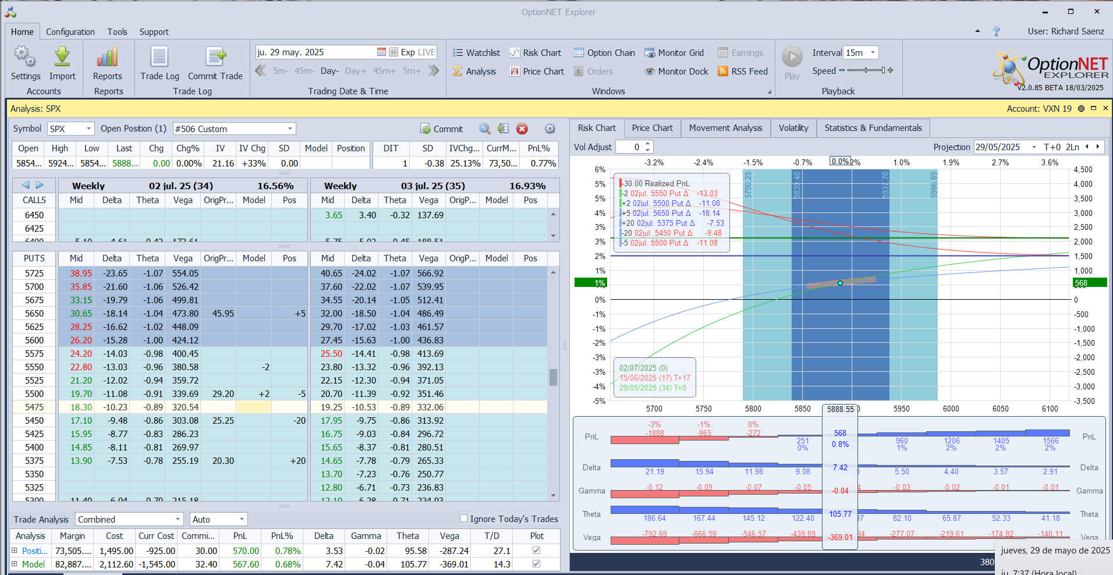Decrease Vol Adjust with the down stepper
Screen dimensions: 1113x575
tap(648, 150)
